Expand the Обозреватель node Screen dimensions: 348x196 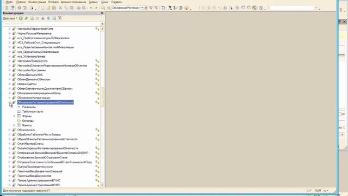10,130
